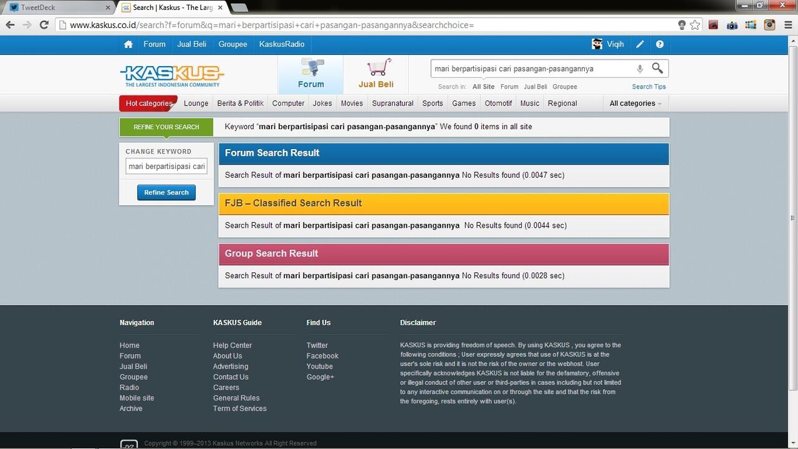Open Help Center footer link
Screen dimensions: 798x449
click(233, 345)
